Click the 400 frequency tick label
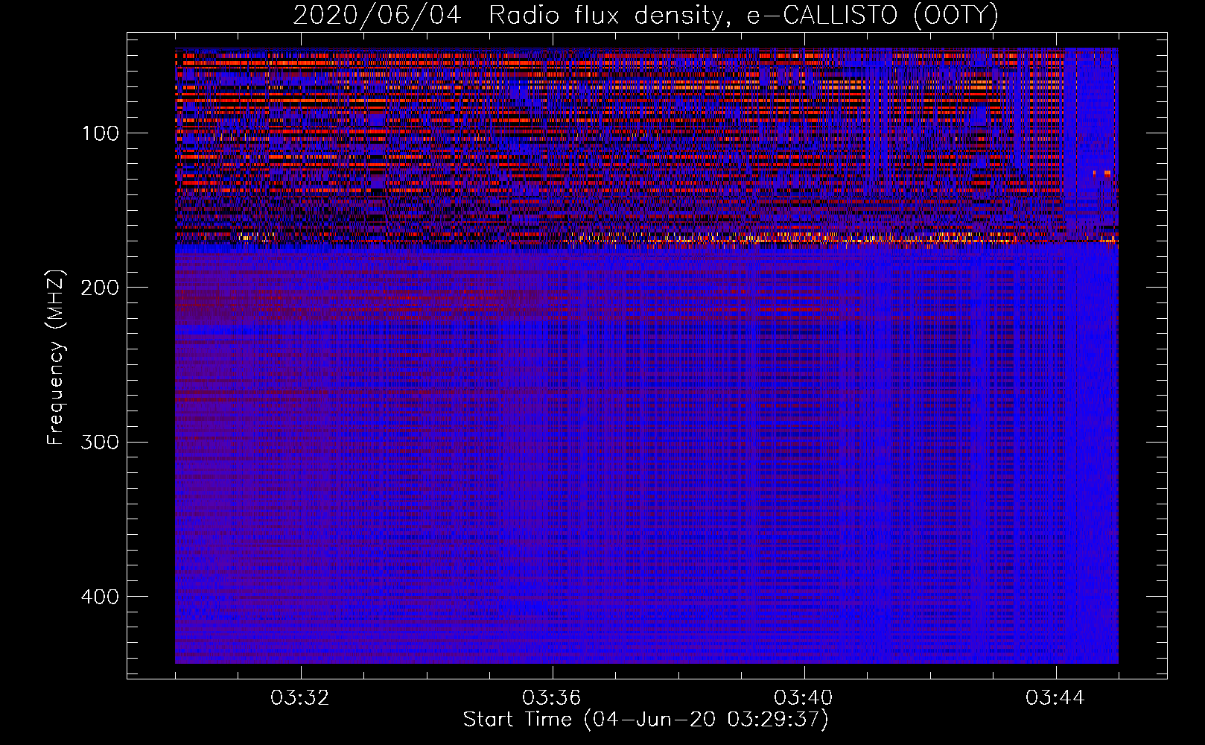This screenshot has height=745, width=1205. point(100,597)
